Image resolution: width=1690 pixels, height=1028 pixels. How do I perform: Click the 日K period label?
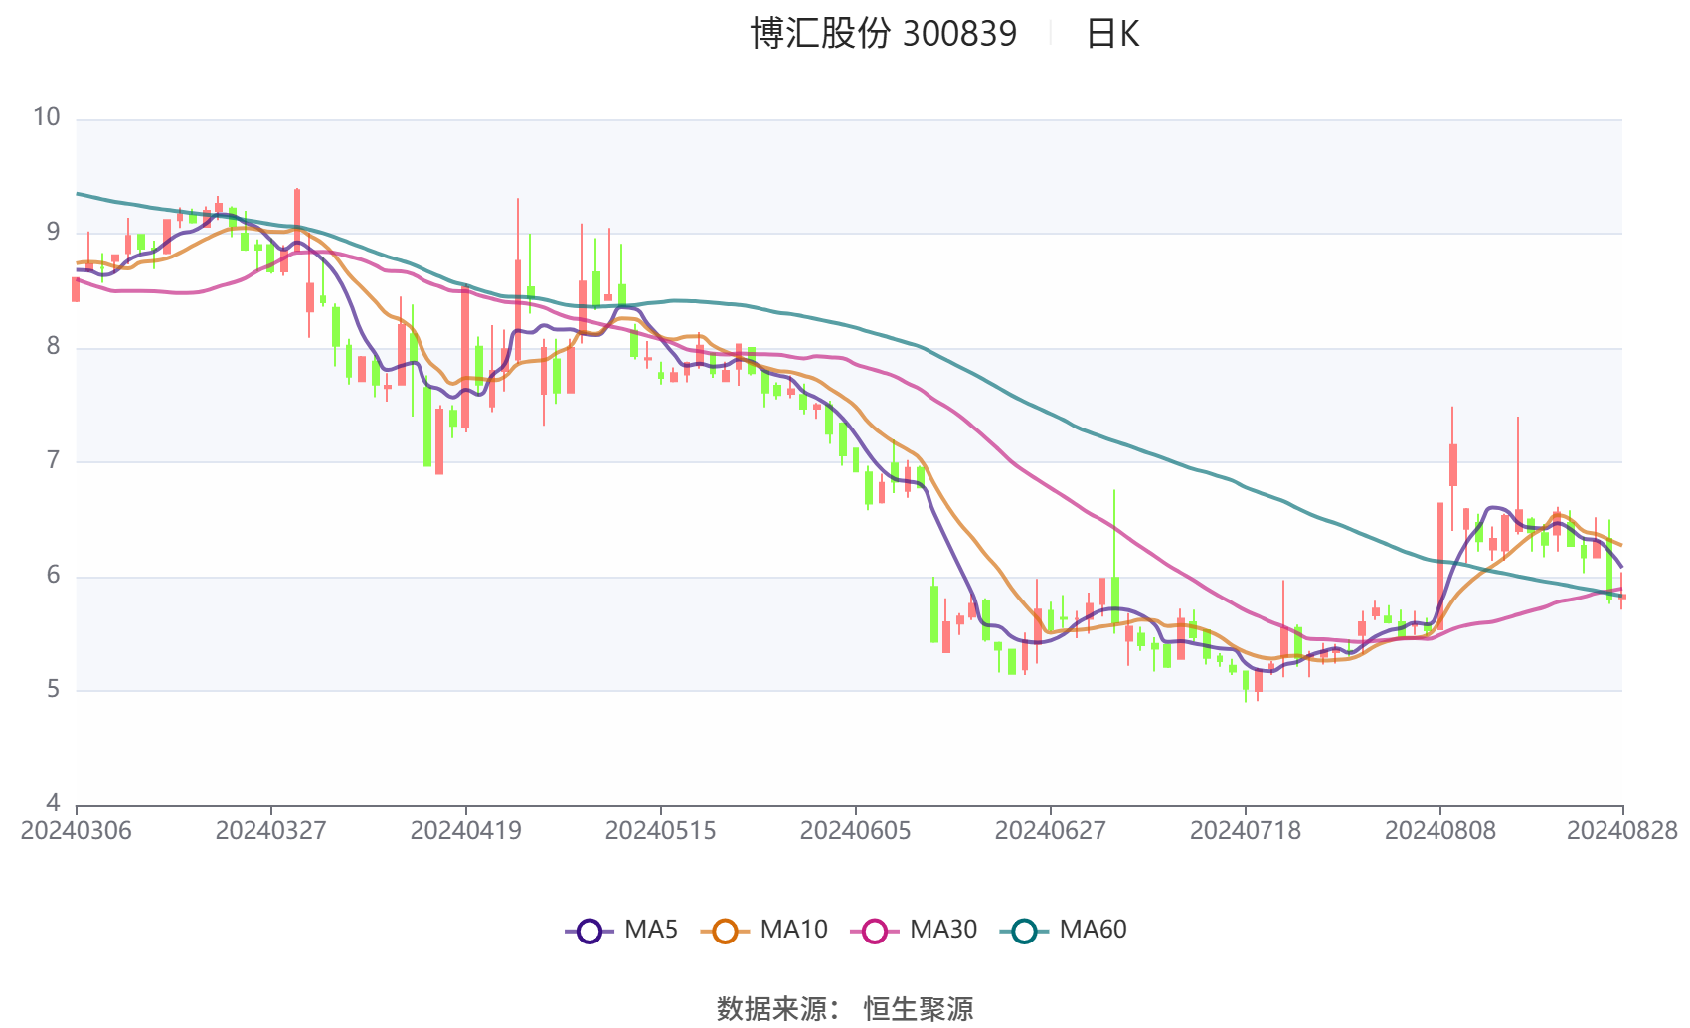(1112, 34)
